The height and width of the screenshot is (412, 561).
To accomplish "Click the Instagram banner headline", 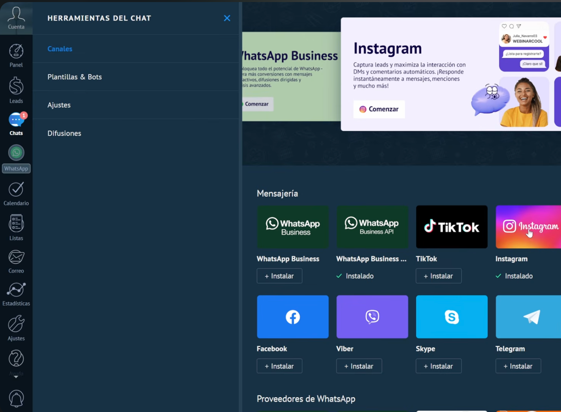I will [387, 48].
